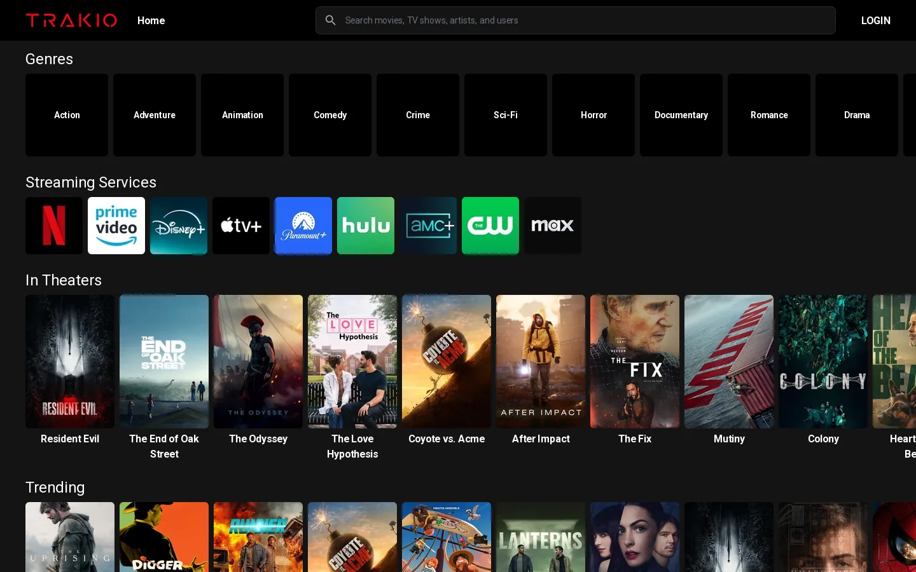Select the Mutiny movie poster
Image resolution: width=916 pixels, height=572 pixels.
(729, 362)
